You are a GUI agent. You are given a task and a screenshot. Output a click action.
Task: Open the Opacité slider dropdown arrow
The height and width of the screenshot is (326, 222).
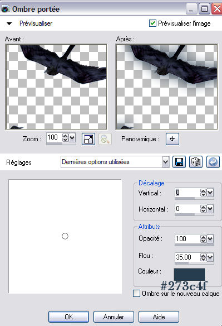(210, 239)
